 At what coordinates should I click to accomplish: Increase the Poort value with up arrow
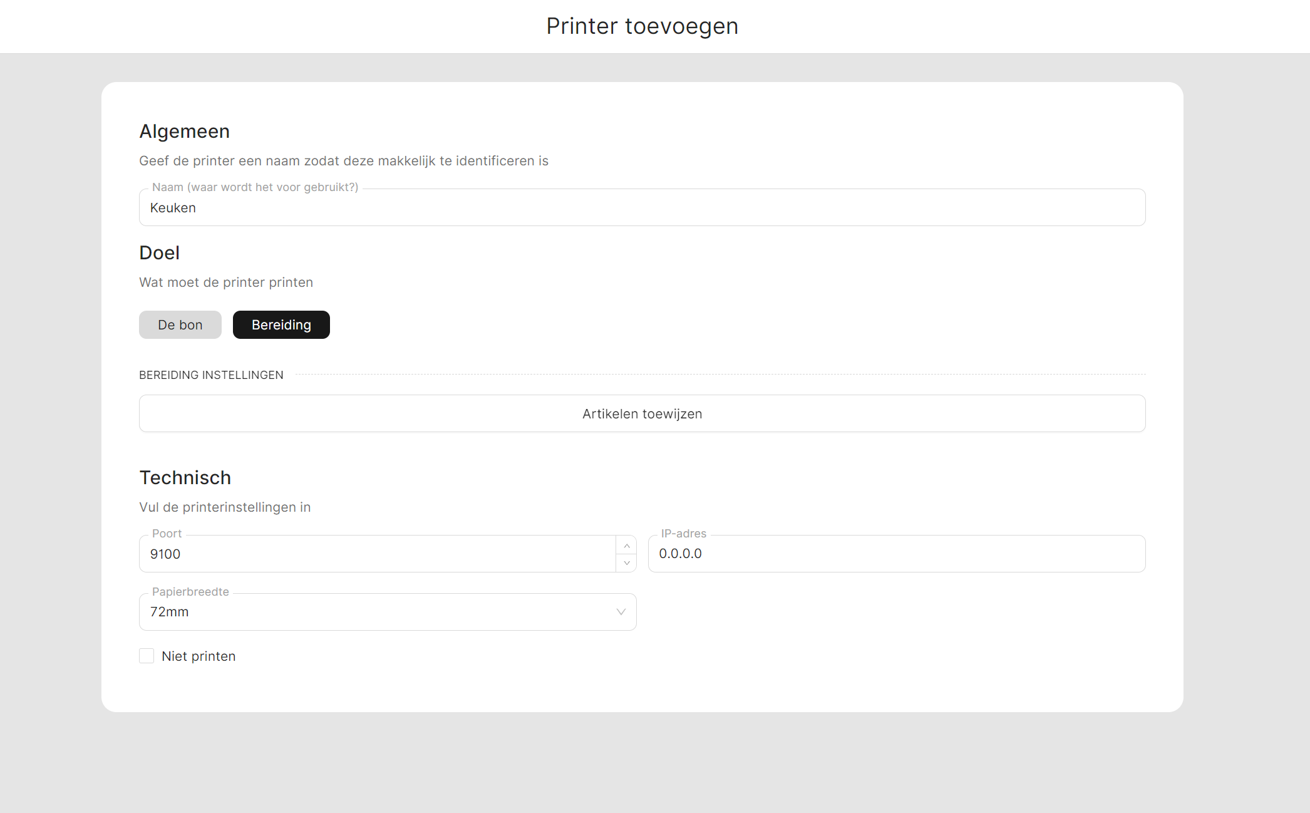click(626, 546)
